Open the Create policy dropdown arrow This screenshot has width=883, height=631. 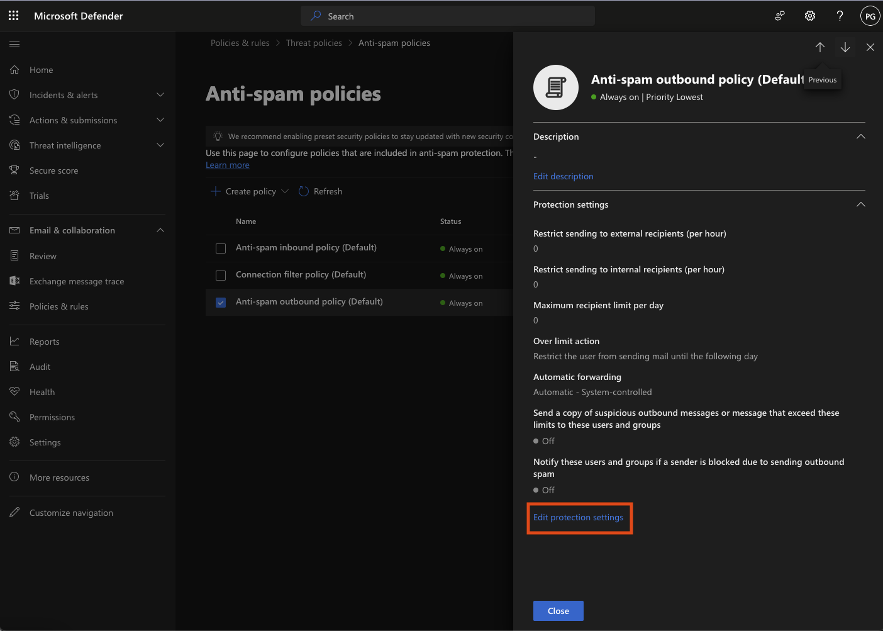tap(285, 191)
